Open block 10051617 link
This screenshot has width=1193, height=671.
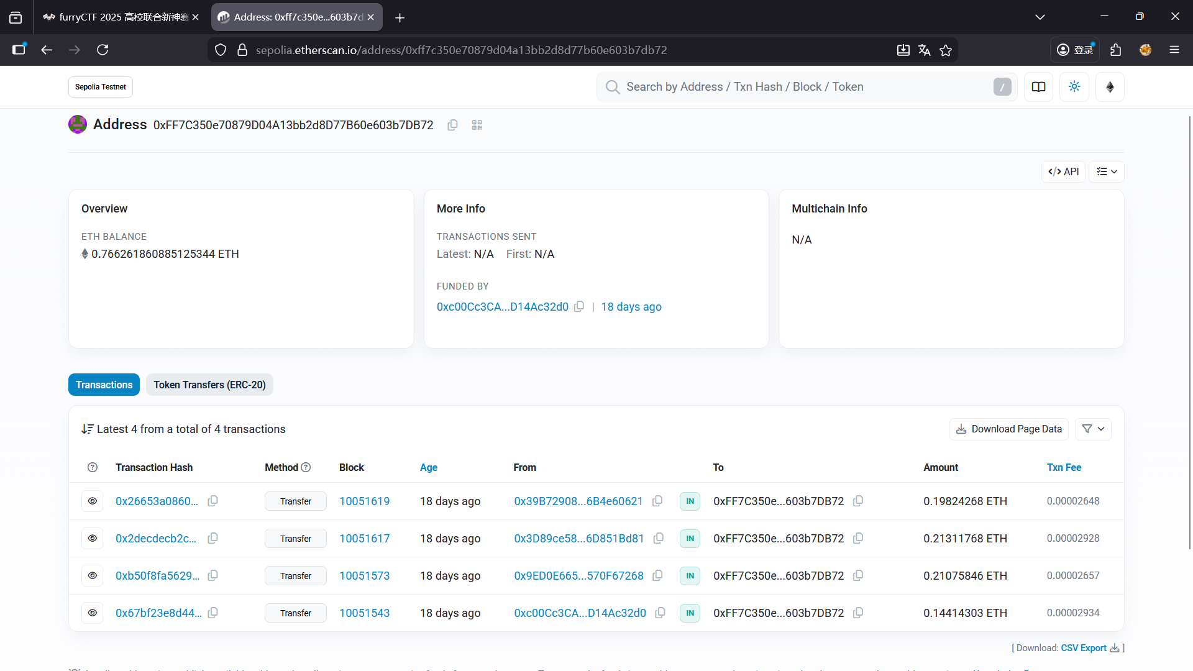click(364, 538)
